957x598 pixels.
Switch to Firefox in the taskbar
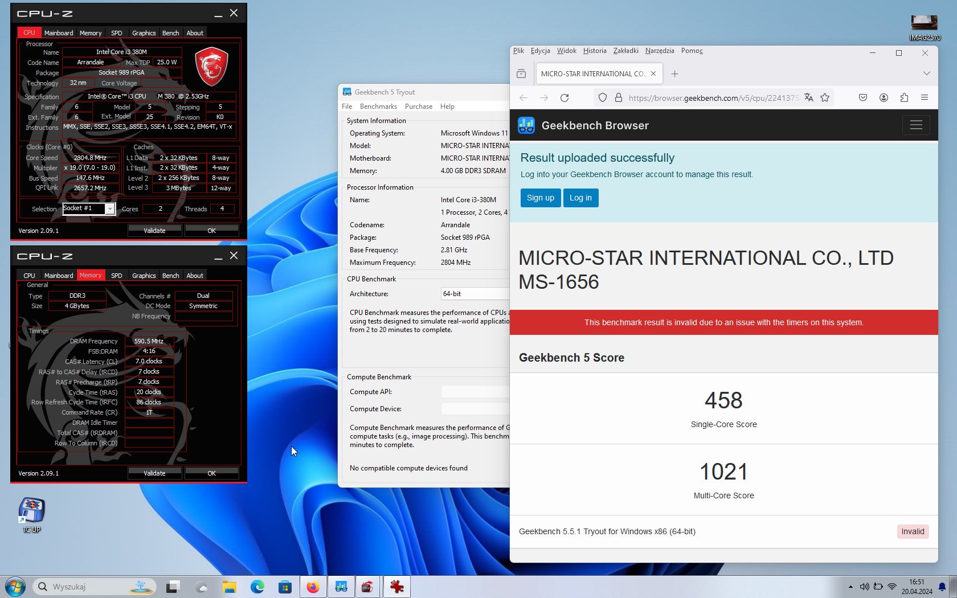pos(313,587)
